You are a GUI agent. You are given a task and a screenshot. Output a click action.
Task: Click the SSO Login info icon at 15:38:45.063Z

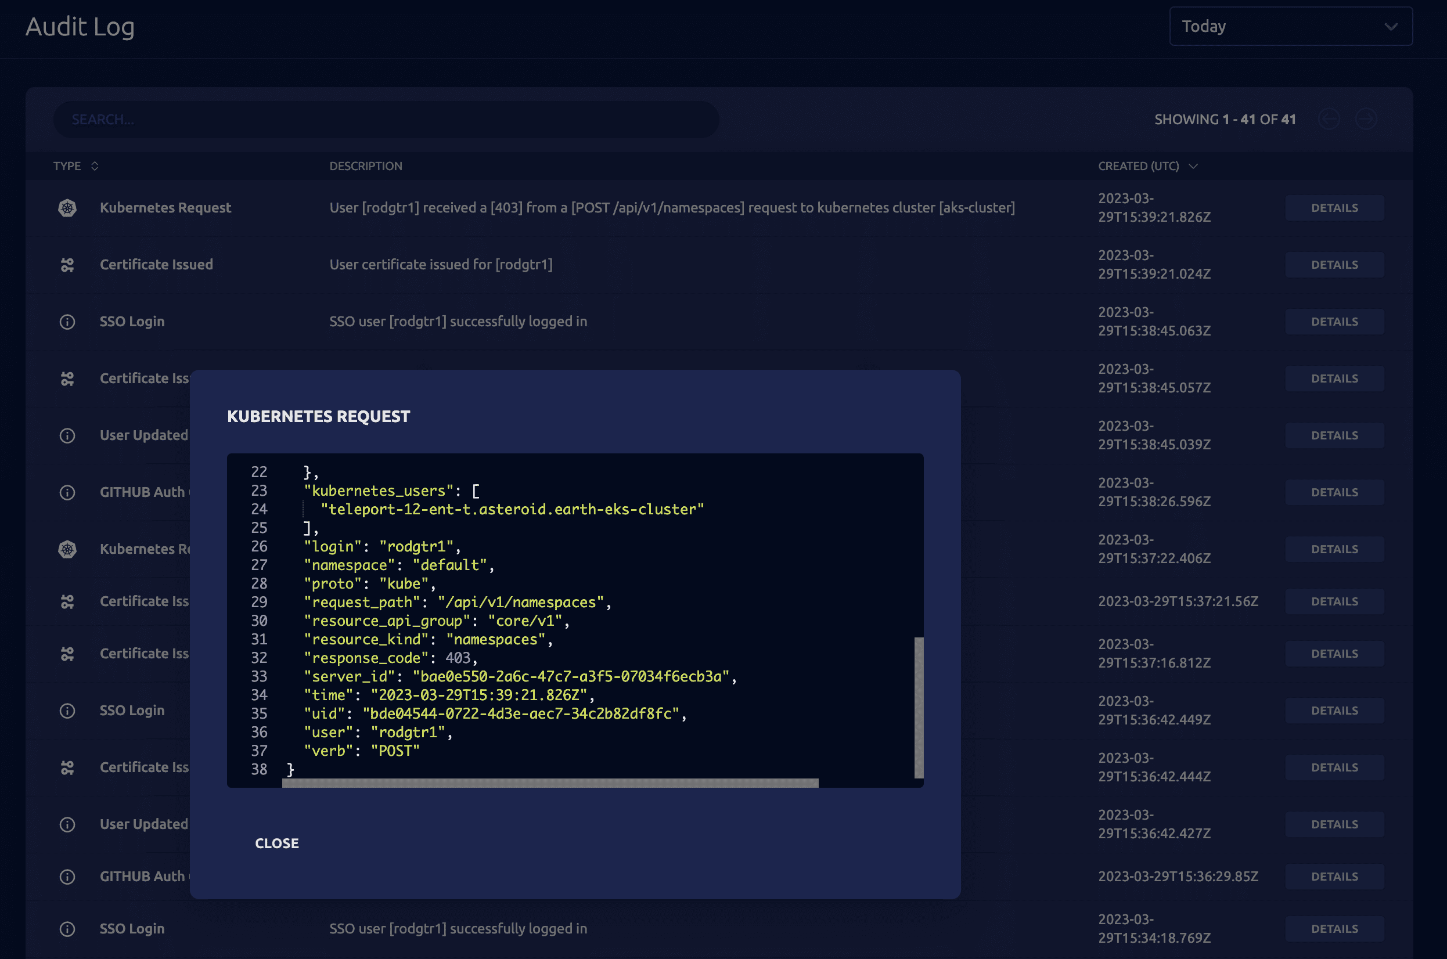67,322
